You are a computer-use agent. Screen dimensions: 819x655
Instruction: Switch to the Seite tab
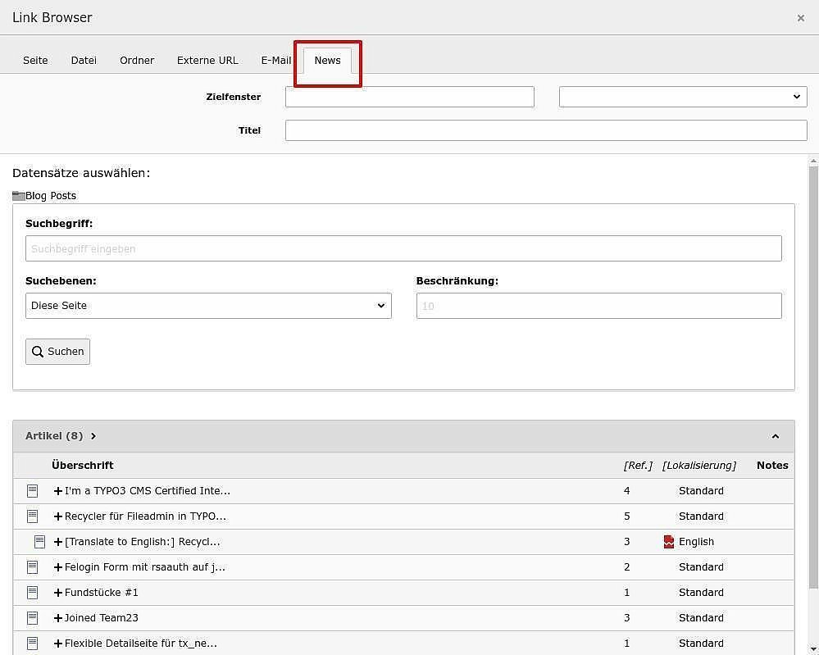[x=35, y=60]
